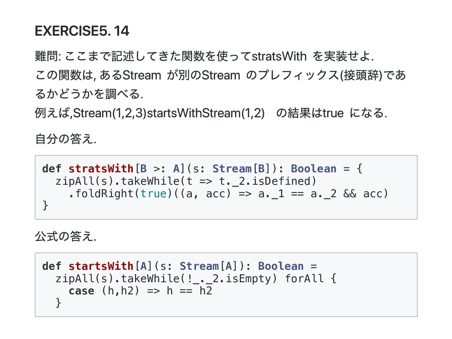This screenshot has width=452, height=339.
Task: Click the green true literal in foldRight
Action: coord(153,193)
